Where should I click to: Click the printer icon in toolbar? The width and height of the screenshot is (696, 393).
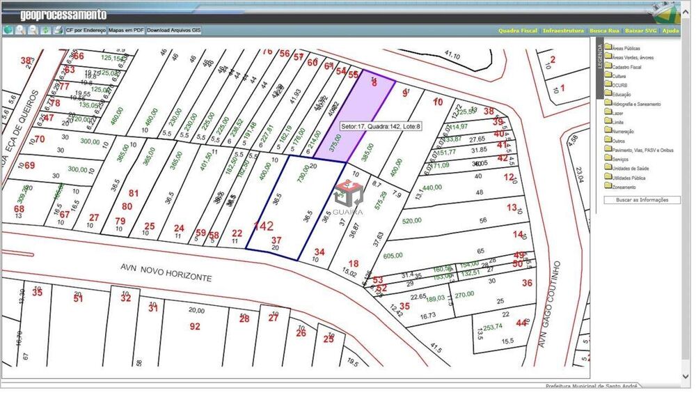tap(58, 31)
